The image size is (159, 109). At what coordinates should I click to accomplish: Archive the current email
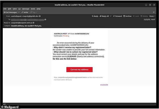coord(127,16)
